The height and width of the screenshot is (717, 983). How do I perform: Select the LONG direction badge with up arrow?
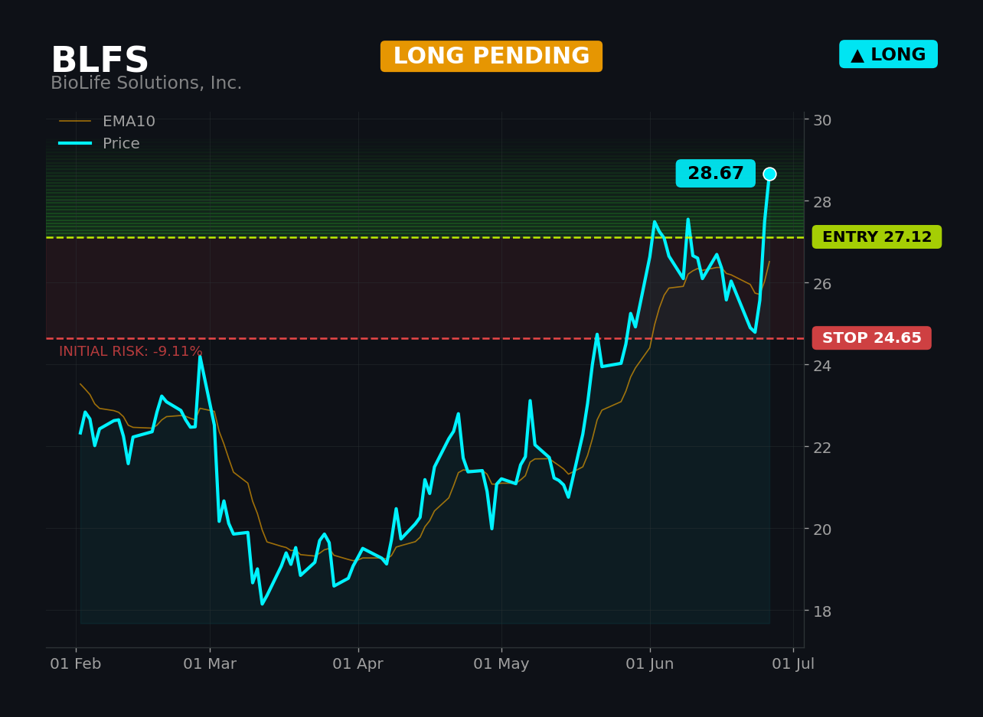point(888,54)
